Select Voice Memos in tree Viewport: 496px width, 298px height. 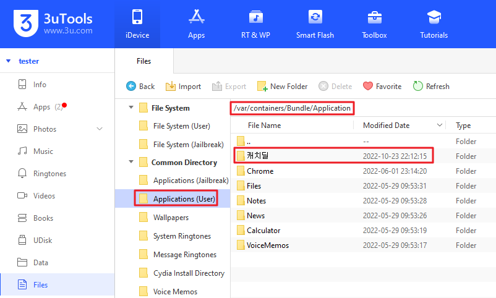pyautogui.click(x=168, y=292)
